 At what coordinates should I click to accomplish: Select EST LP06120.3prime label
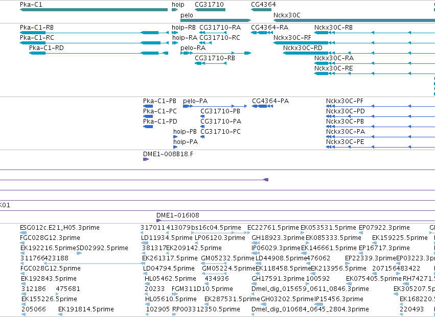[x=220, y=238]
